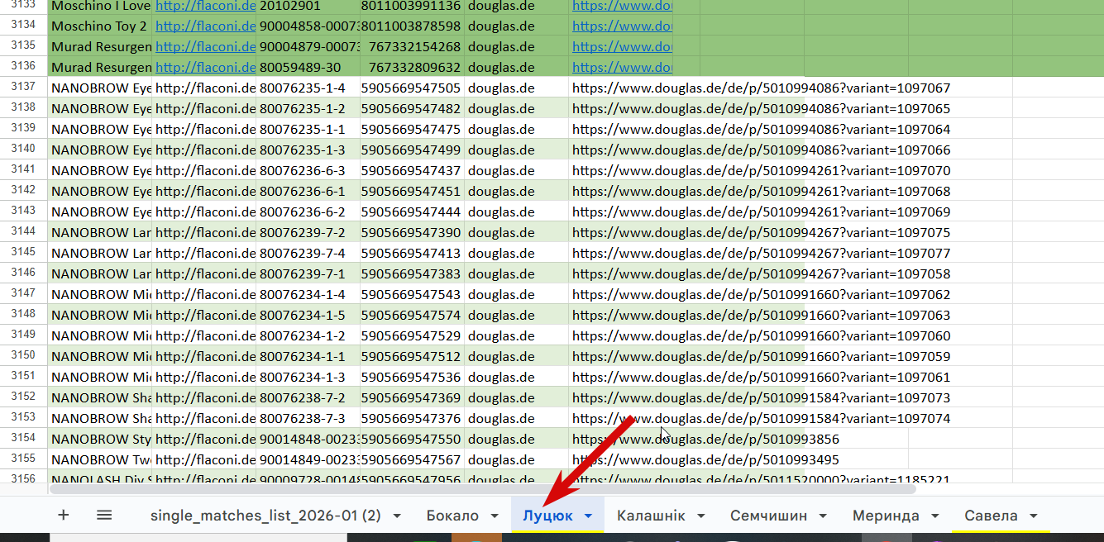Select the NANOBROW Twe cell
1104x542 pixels.
coord(100,459)
